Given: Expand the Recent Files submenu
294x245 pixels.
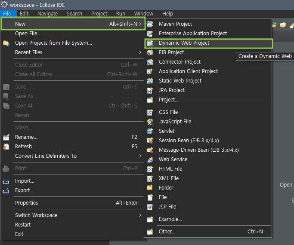Looking at the screenshot, I should (x=140, y=52).
